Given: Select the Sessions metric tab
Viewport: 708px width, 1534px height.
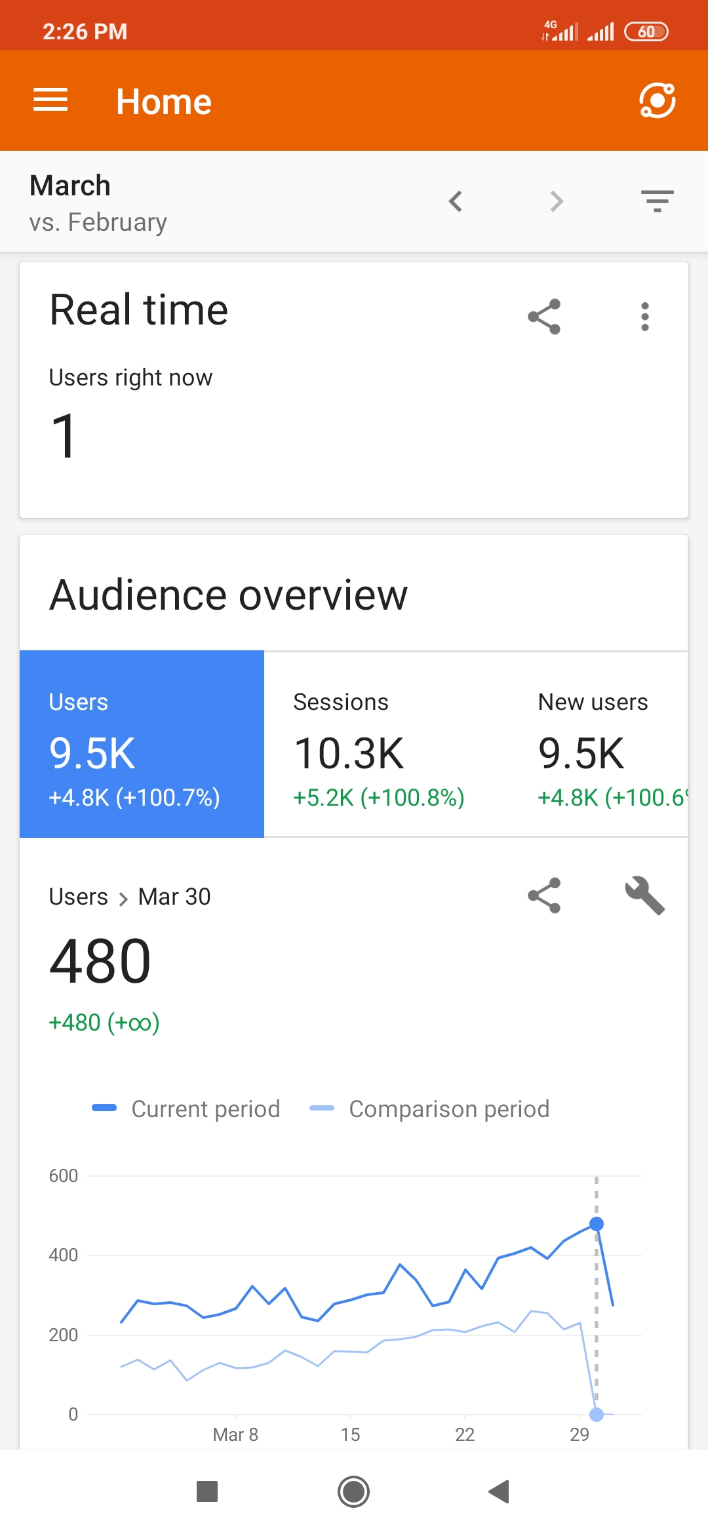Looking at the screenshot, I should pyautogui.click(x=386, y=744).
